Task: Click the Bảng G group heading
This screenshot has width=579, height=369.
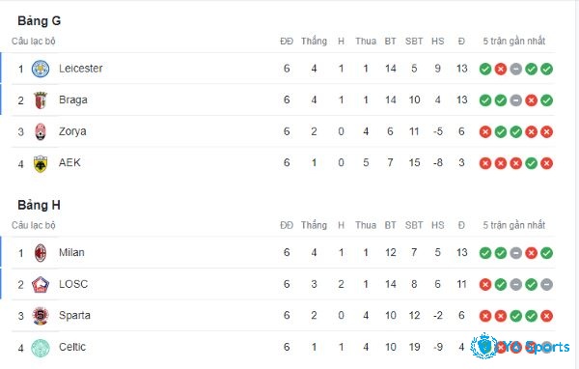Action: coord(40,20)
